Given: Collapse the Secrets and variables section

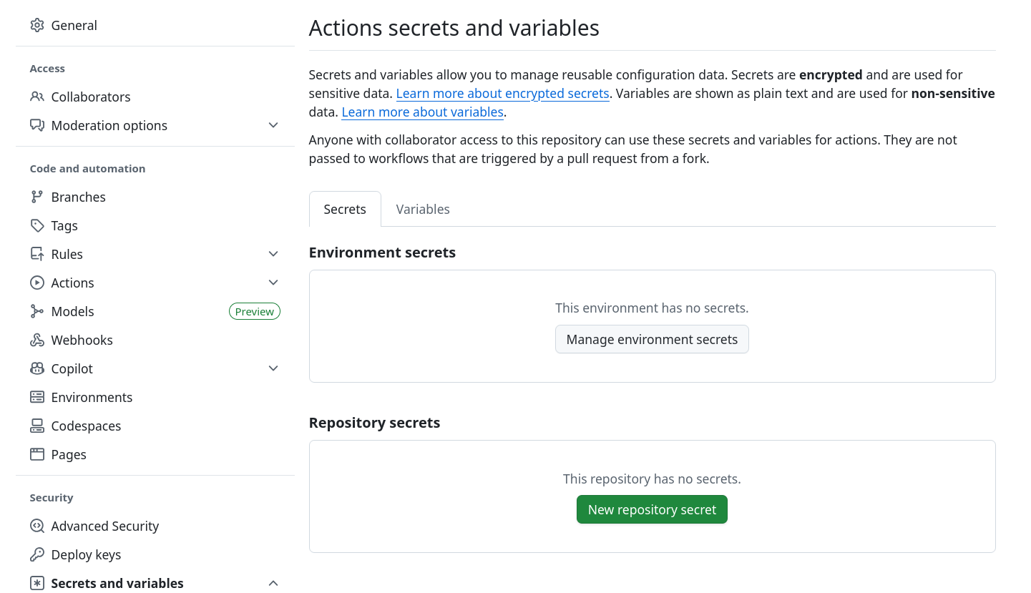Looking at the screenshot, I should (x=273, y=583).
